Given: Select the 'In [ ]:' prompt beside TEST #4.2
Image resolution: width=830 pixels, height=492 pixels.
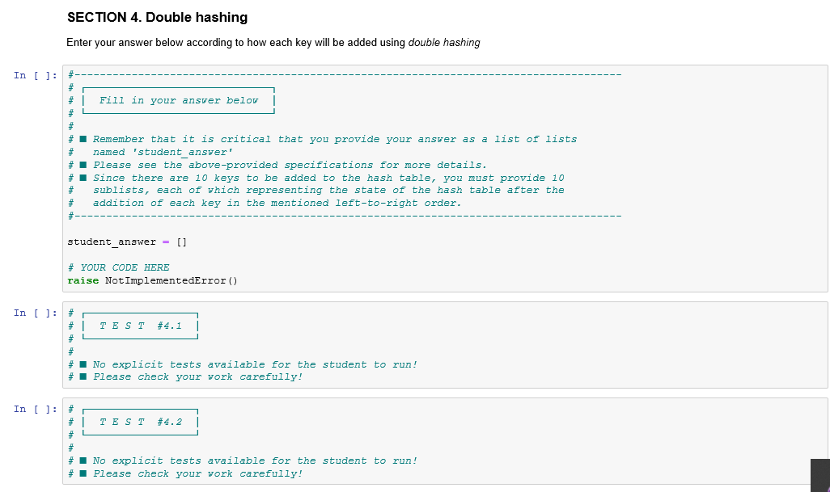Looking at the screenshot, I should coord(35,409).
